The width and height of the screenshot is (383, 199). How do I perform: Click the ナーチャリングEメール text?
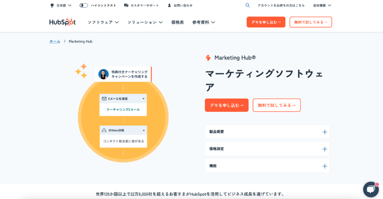[x=123, y=109]
